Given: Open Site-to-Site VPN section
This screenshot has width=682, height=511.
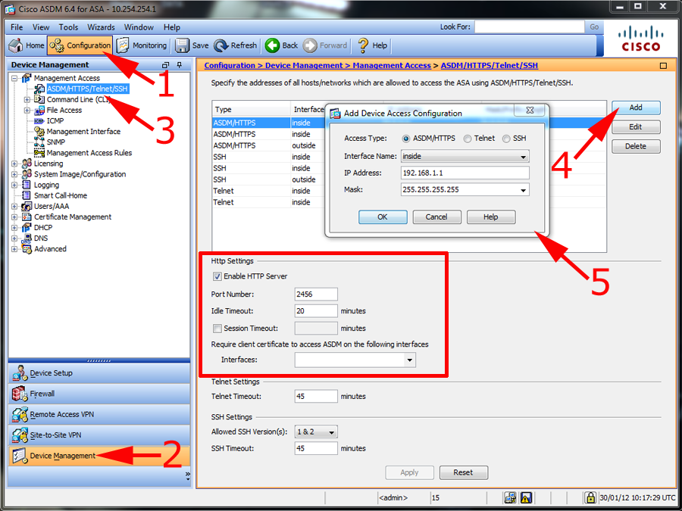Looking at the screenshot, I should click(x=99, y=435).
